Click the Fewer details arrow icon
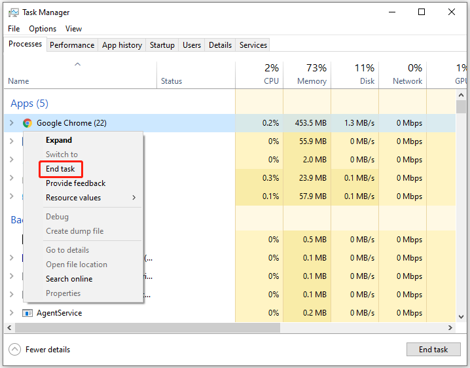 (x=14, y=350)
